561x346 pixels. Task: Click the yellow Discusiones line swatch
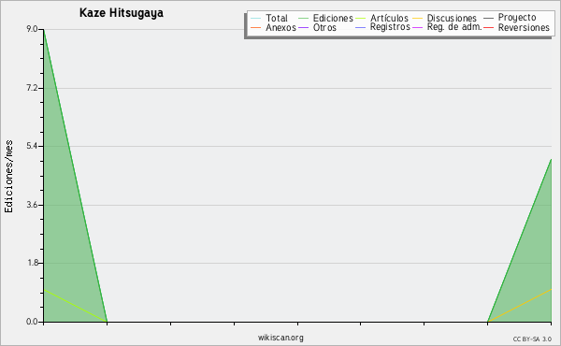click(x=418, y=18)
